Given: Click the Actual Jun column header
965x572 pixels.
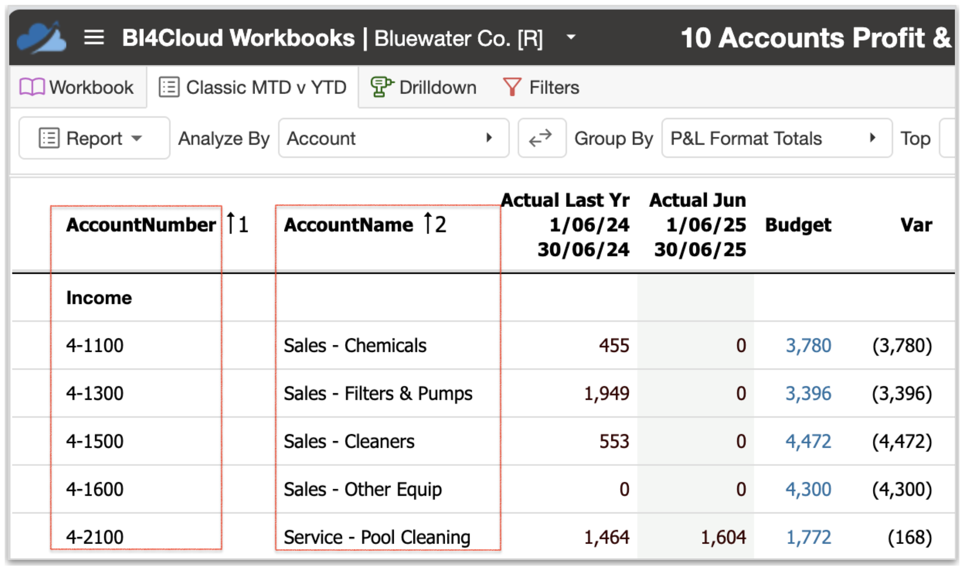Looking at the screenshot, I should coord(698,225).
